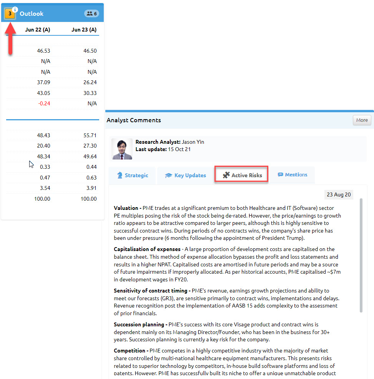Click the people icon showing count 6

(x=90, y=14)
